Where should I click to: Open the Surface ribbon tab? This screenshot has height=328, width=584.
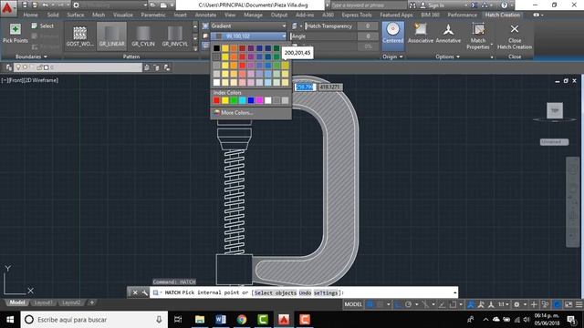(x=76, y=15)
